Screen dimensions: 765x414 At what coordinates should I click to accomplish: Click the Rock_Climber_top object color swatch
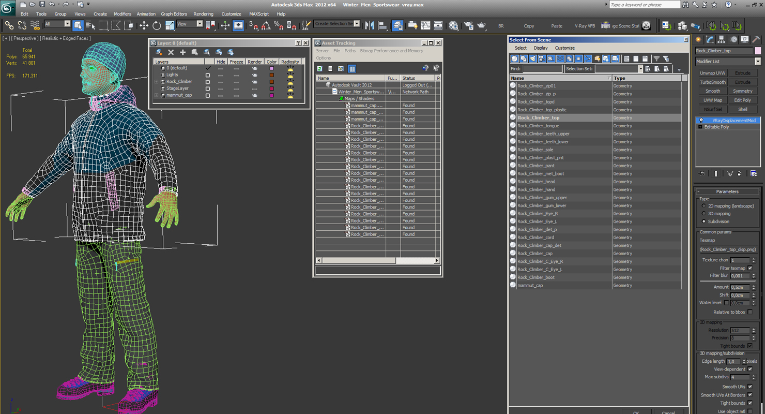click(x=758, y=51)
